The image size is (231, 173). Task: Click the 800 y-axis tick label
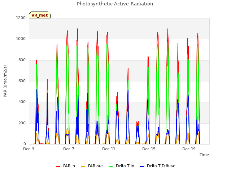point(22,60)
